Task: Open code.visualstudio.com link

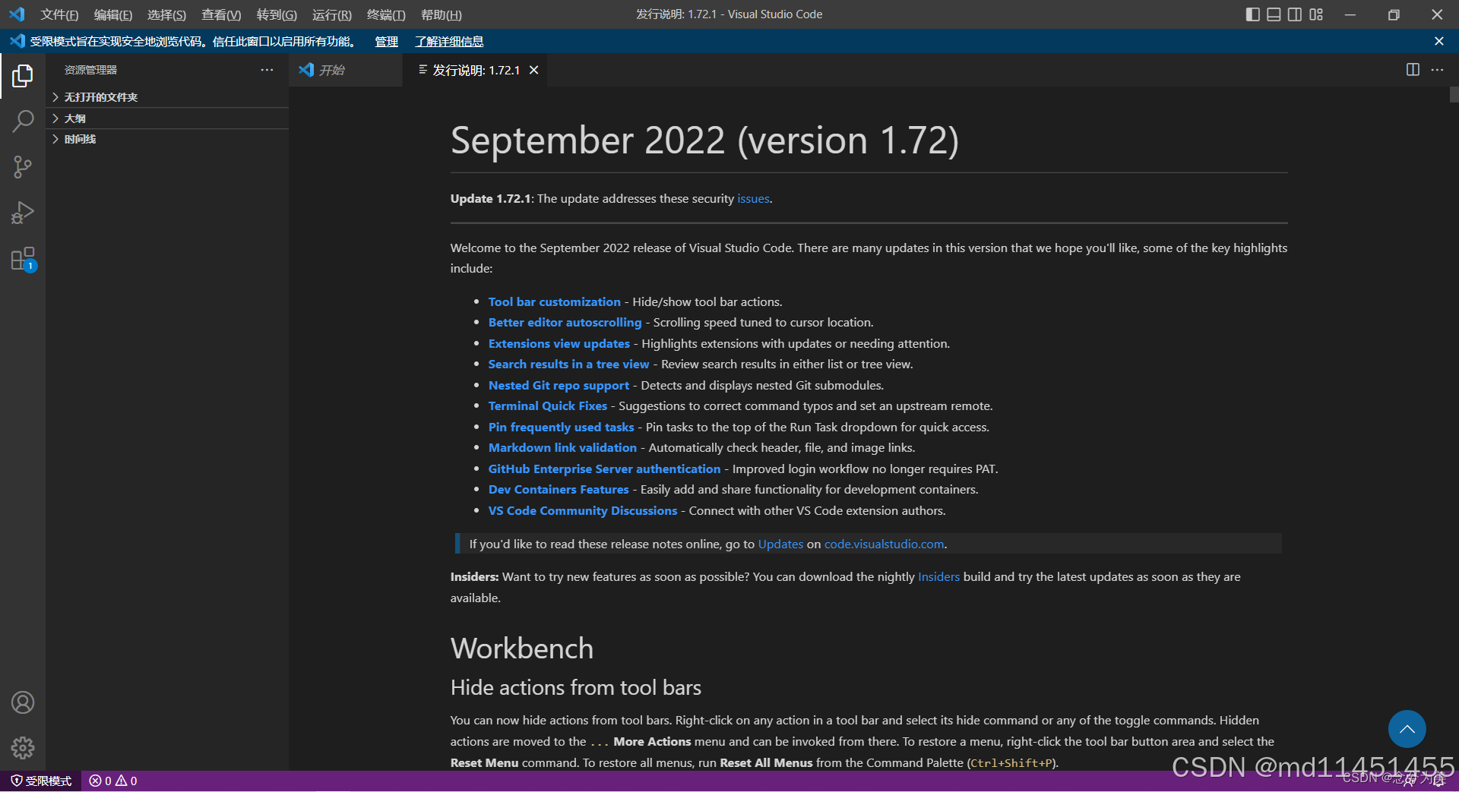Action: tap(884, 544)
